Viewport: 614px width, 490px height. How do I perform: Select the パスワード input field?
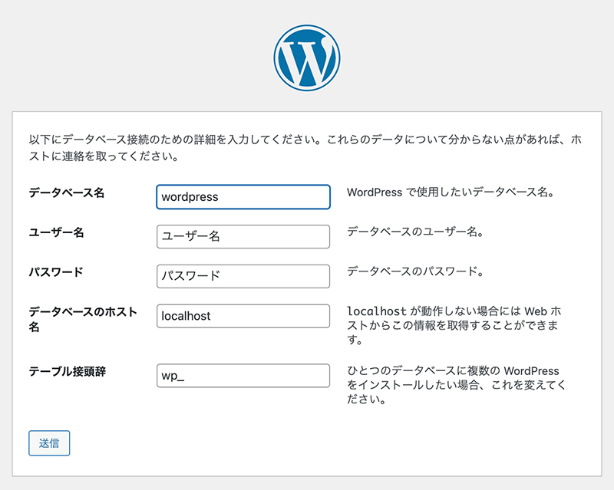coord(243,276)
